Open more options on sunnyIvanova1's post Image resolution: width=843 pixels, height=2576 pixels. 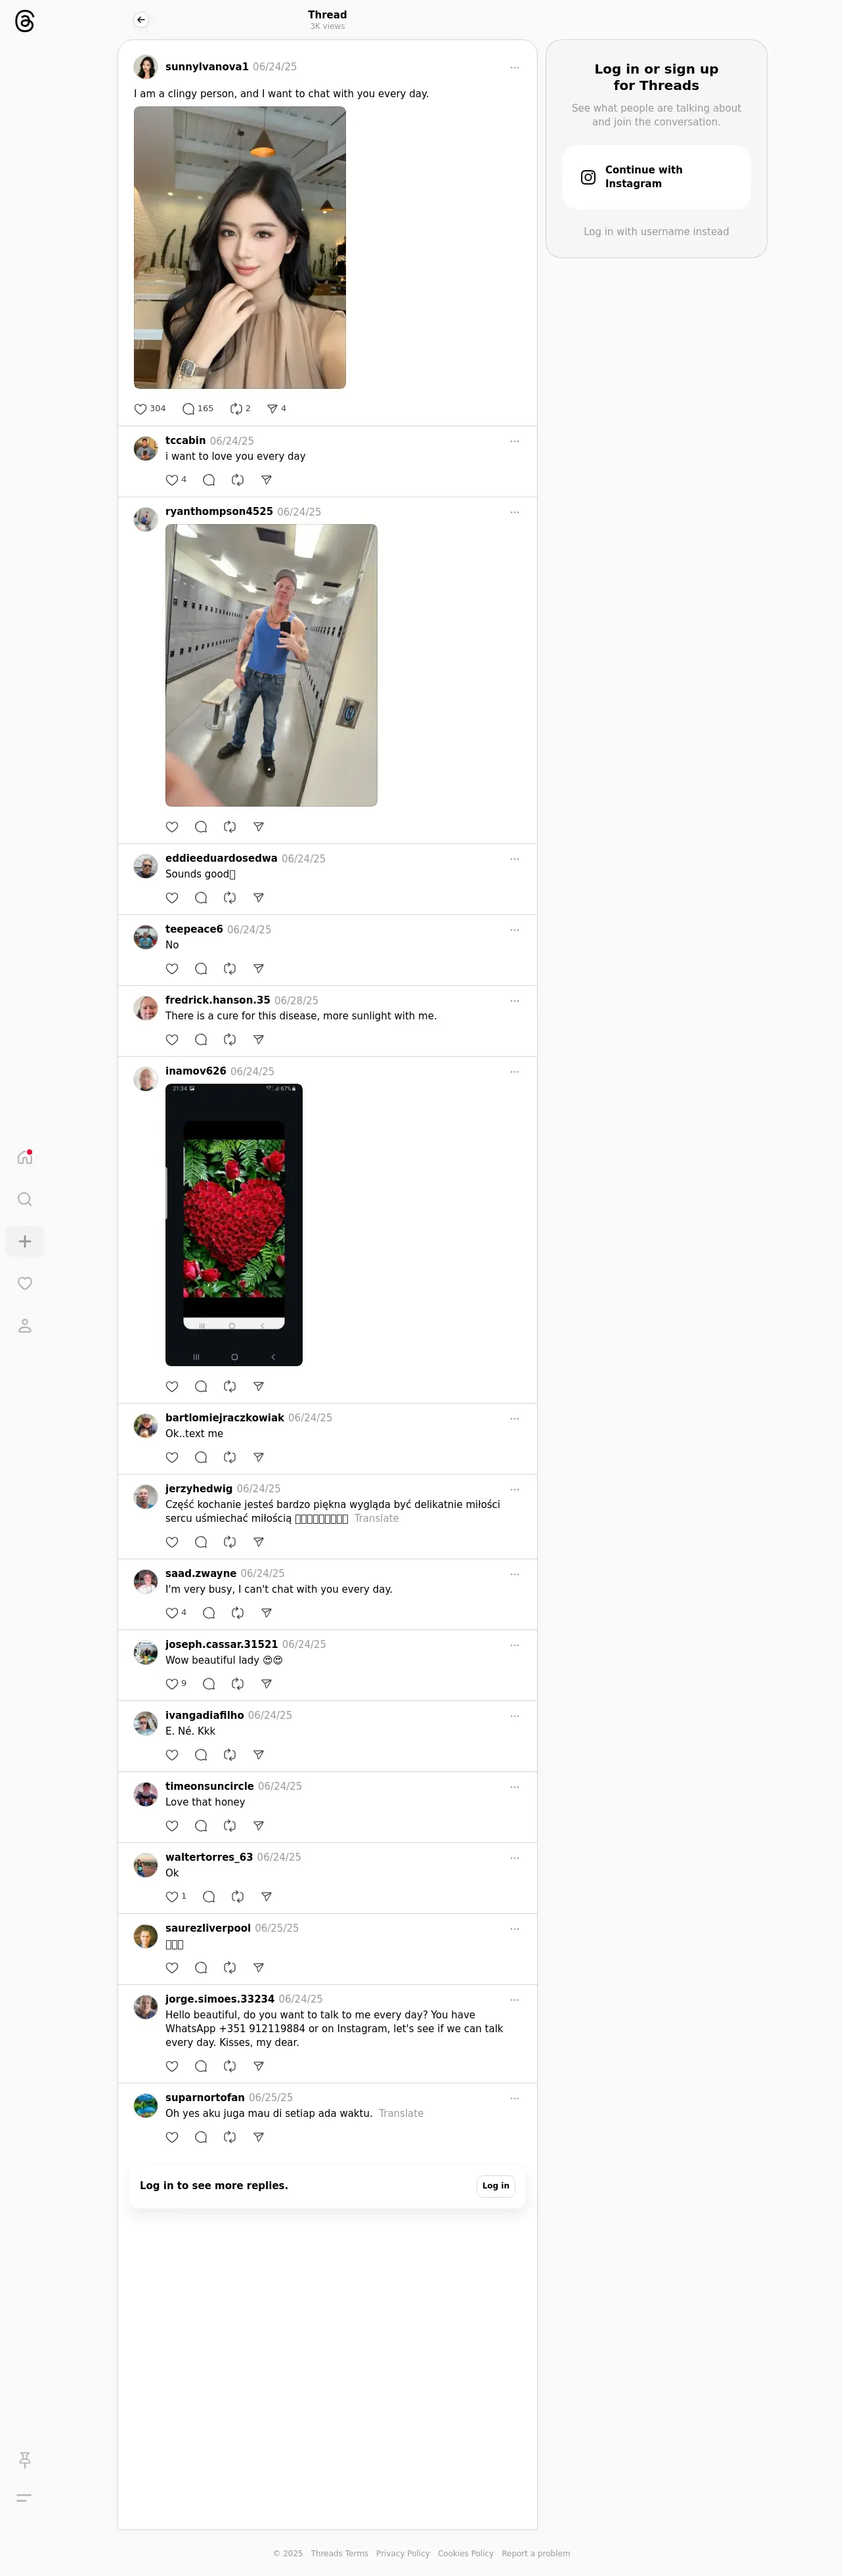[x=514, y=67]
